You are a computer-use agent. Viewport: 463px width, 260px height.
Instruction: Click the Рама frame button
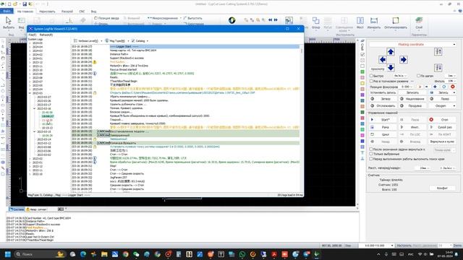tap(383, 127)
